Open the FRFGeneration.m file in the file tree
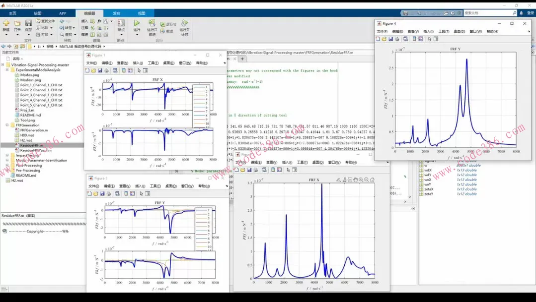The image size is (536, 302). [x=34, y=130]
